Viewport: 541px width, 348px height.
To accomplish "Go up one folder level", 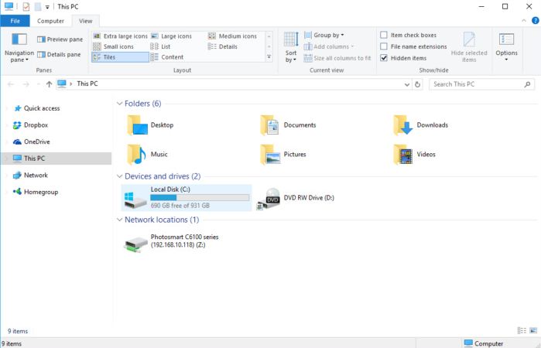I will tap(49, 84).
